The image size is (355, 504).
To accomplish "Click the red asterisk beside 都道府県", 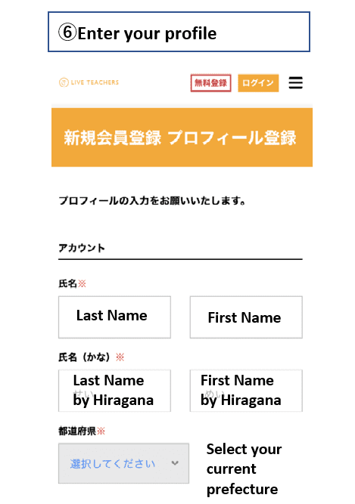I will tap(101, 431).
